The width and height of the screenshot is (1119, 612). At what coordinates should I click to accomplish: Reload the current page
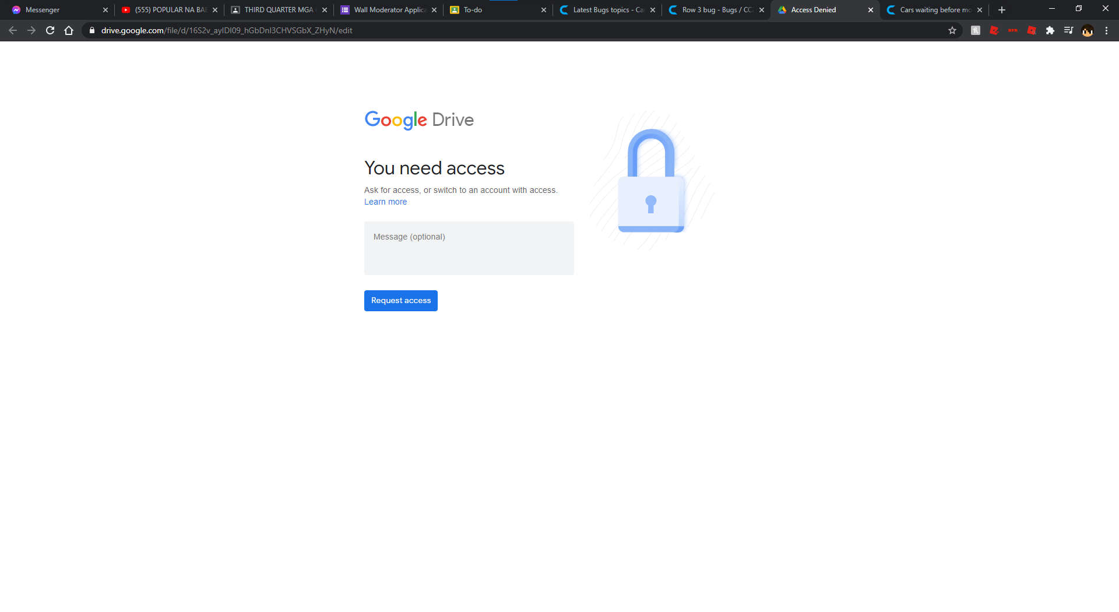(x=50, y=30)
